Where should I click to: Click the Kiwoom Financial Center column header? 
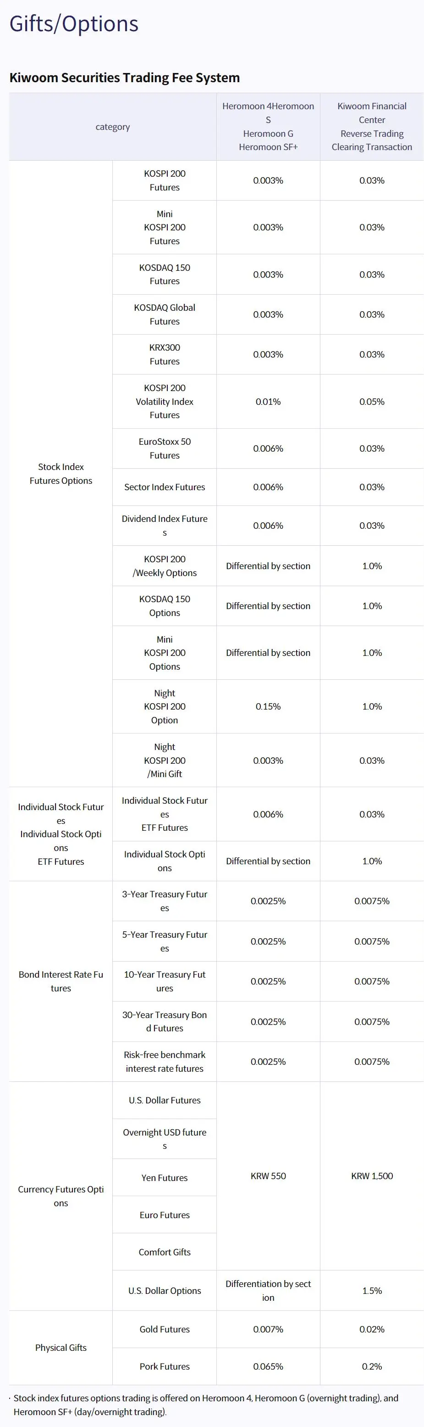point(372,127)
